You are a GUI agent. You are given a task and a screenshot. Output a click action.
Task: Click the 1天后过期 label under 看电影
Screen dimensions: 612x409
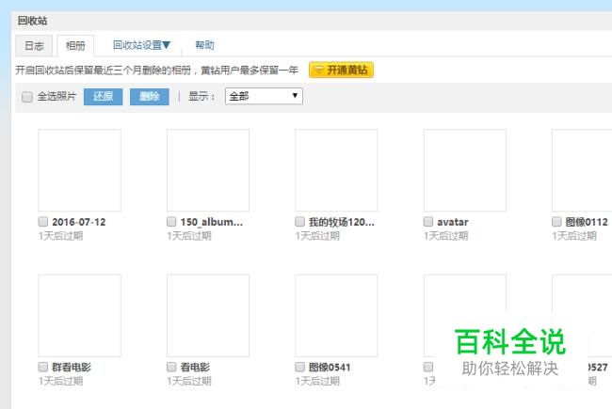[189, 381]
